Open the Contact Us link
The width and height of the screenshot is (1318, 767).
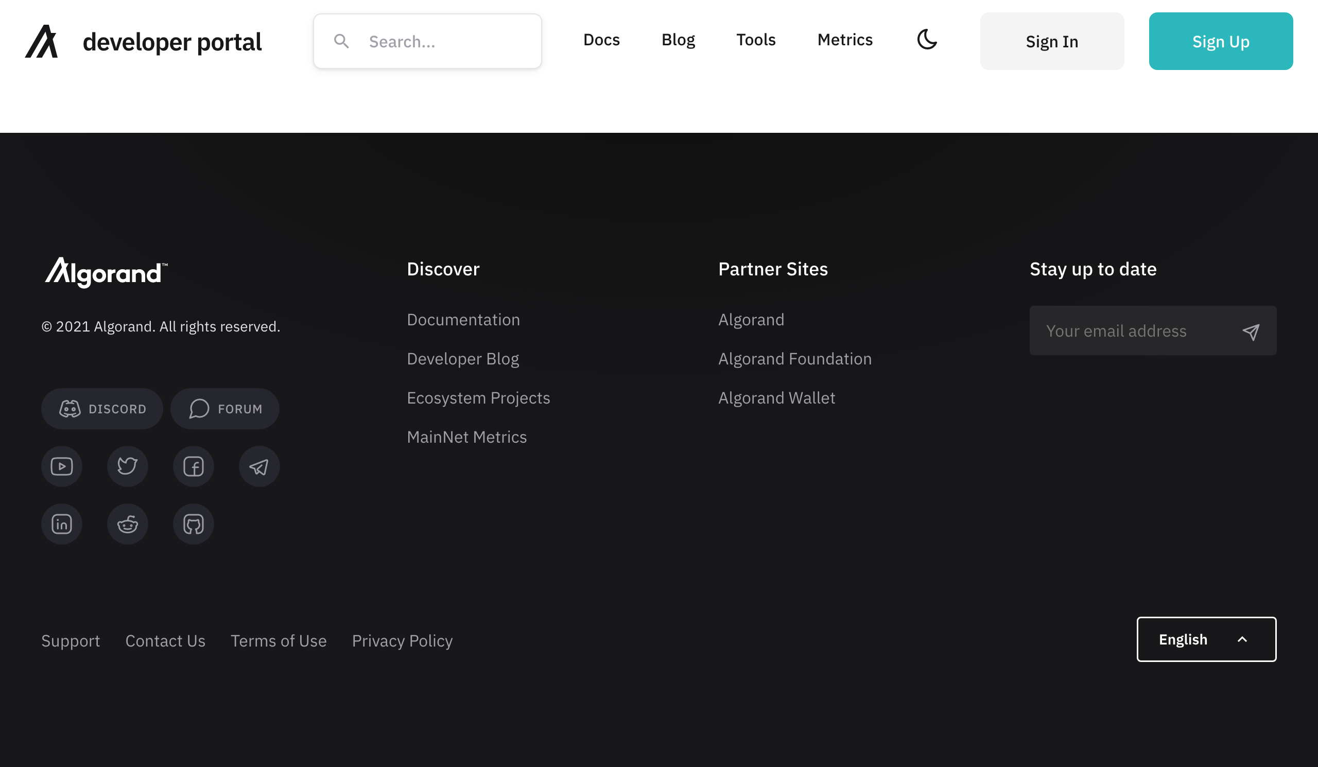coord(165,641)
